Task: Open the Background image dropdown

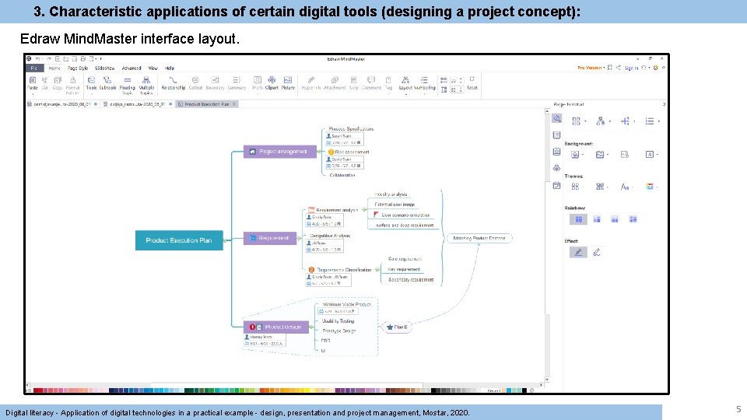Action: pos(601,154)
